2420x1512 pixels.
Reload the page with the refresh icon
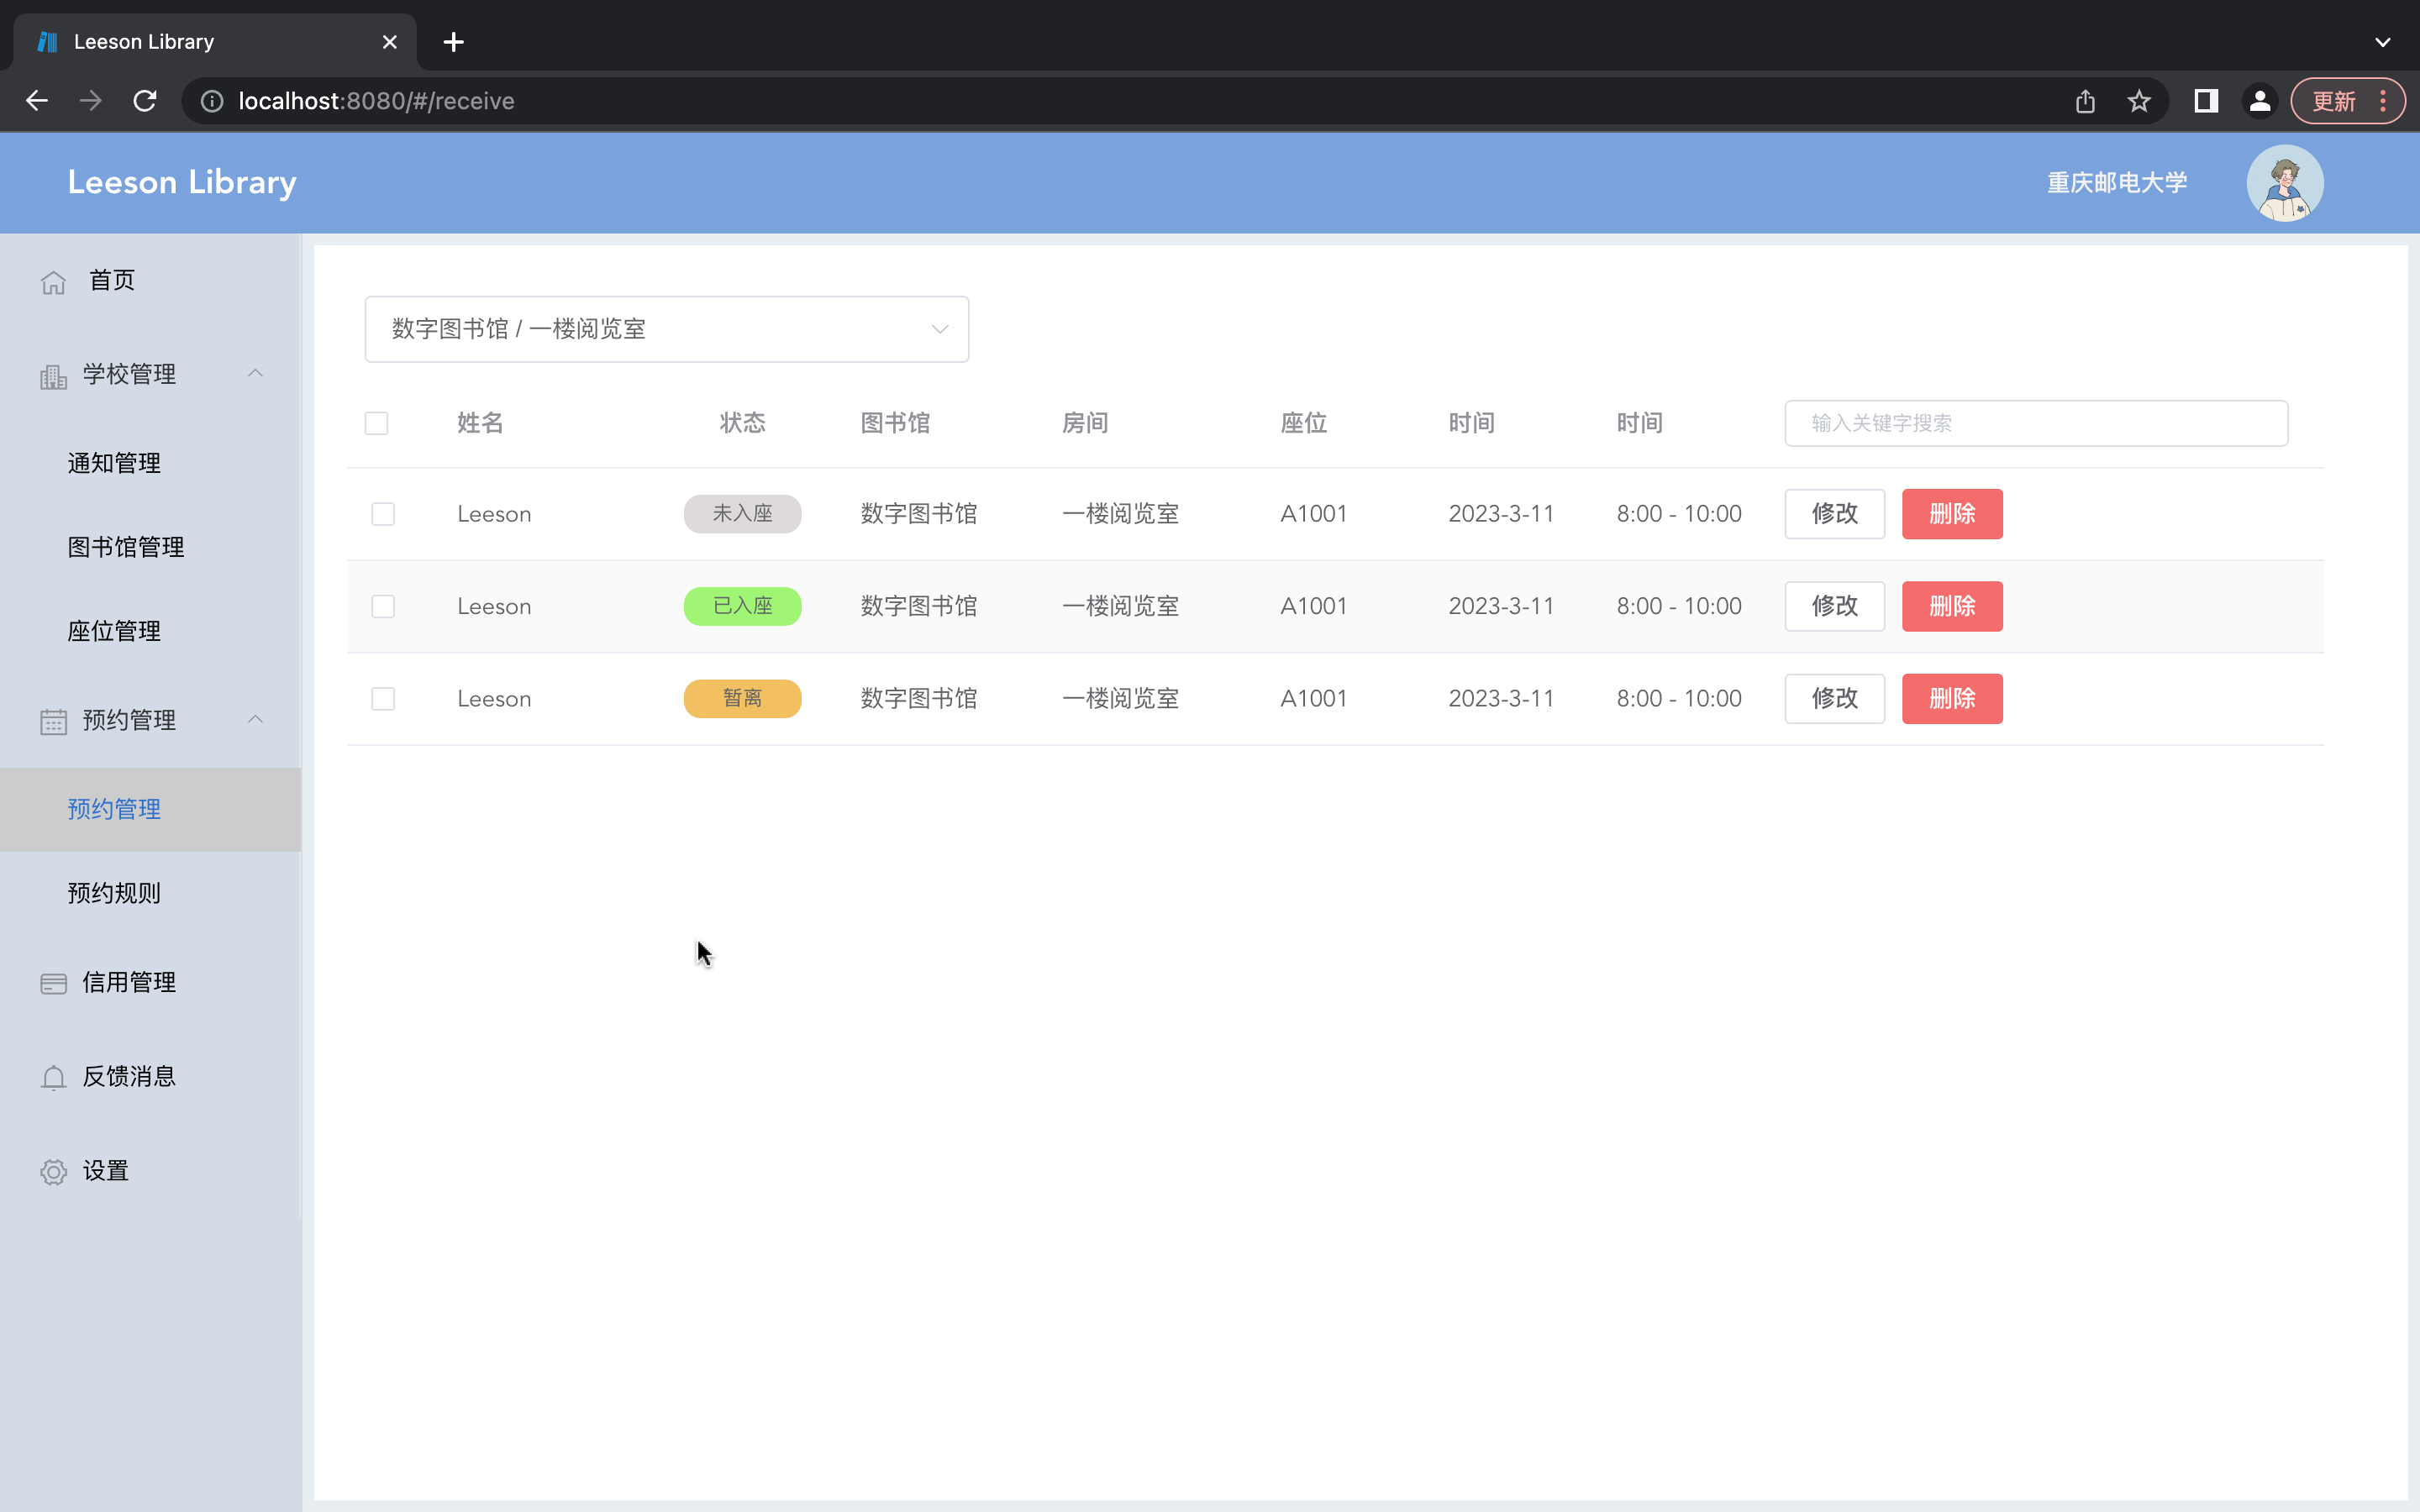144,100
